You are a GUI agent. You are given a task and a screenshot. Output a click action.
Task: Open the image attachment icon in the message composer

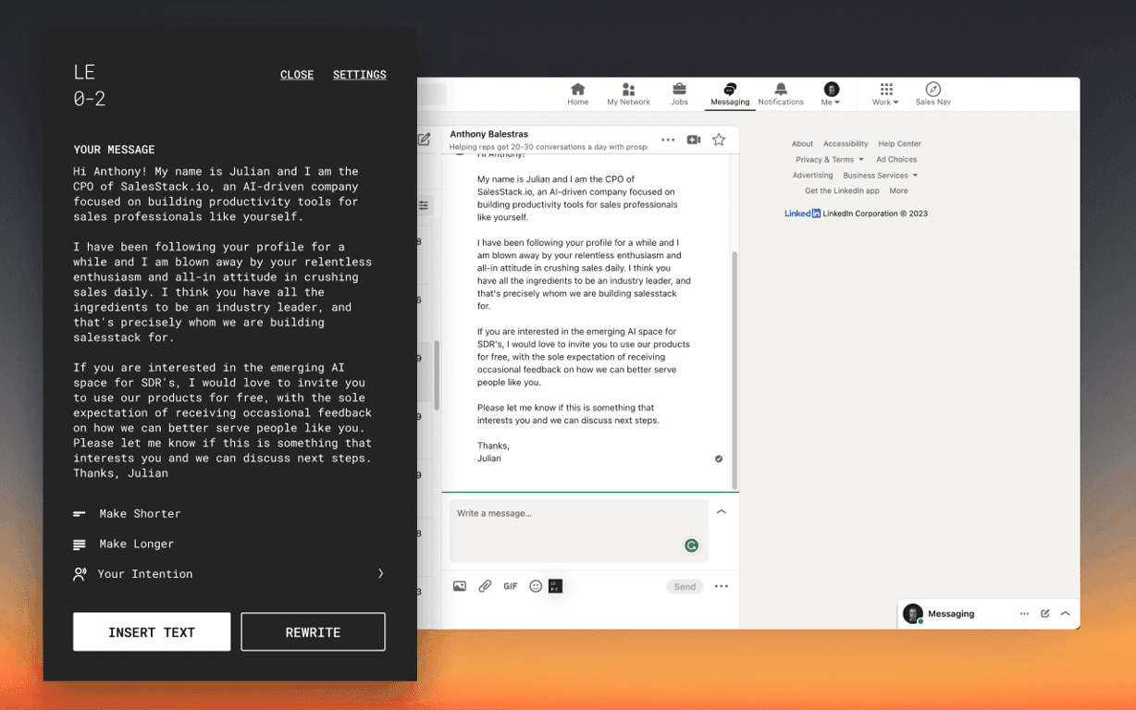tap(459, 585)
